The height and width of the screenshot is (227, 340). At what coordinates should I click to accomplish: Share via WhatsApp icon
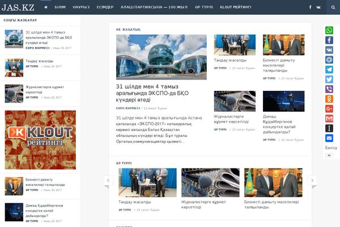click(x=329, y=30)
